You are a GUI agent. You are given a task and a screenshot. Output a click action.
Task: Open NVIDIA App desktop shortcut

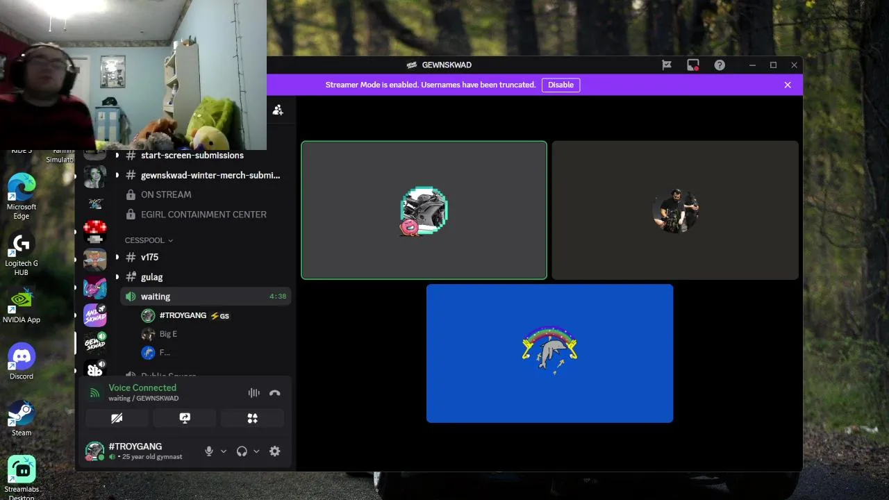point(22,306)
